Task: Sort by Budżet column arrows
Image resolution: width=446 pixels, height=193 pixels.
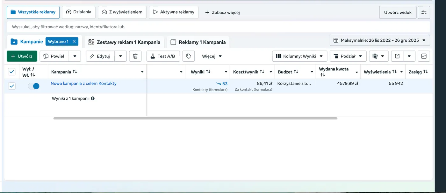Action: click(296, 72)
